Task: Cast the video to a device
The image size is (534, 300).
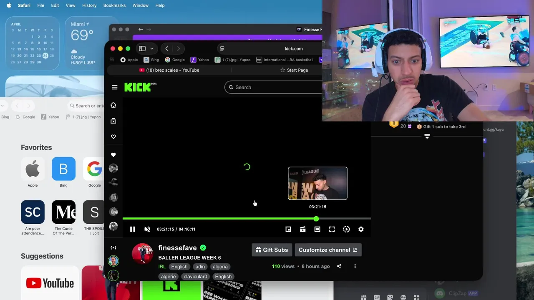Action: pyautogui.click(x=303, y=229)
